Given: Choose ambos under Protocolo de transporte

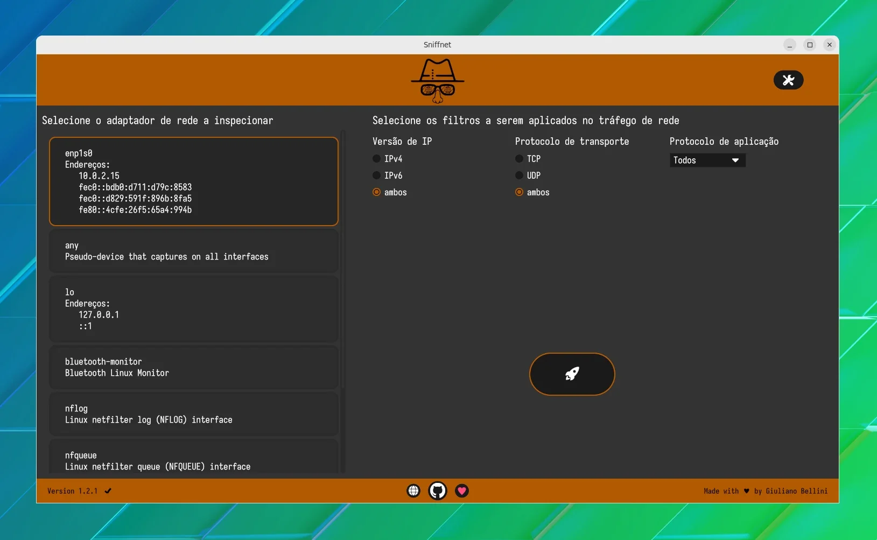Looking at the screenshot, I should pyautogui.click(x=532, y=192).
